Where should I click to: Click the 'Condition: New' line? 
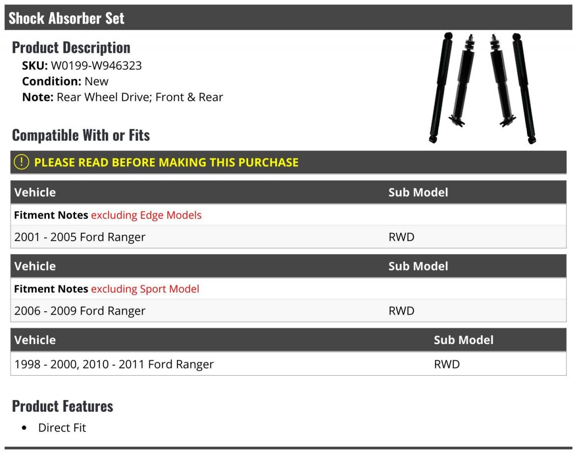pyautogui.click(x=65, y=81)
